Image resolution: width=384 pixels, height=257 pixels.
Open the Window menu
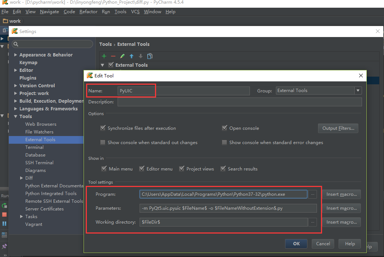(x=152, y=11)
